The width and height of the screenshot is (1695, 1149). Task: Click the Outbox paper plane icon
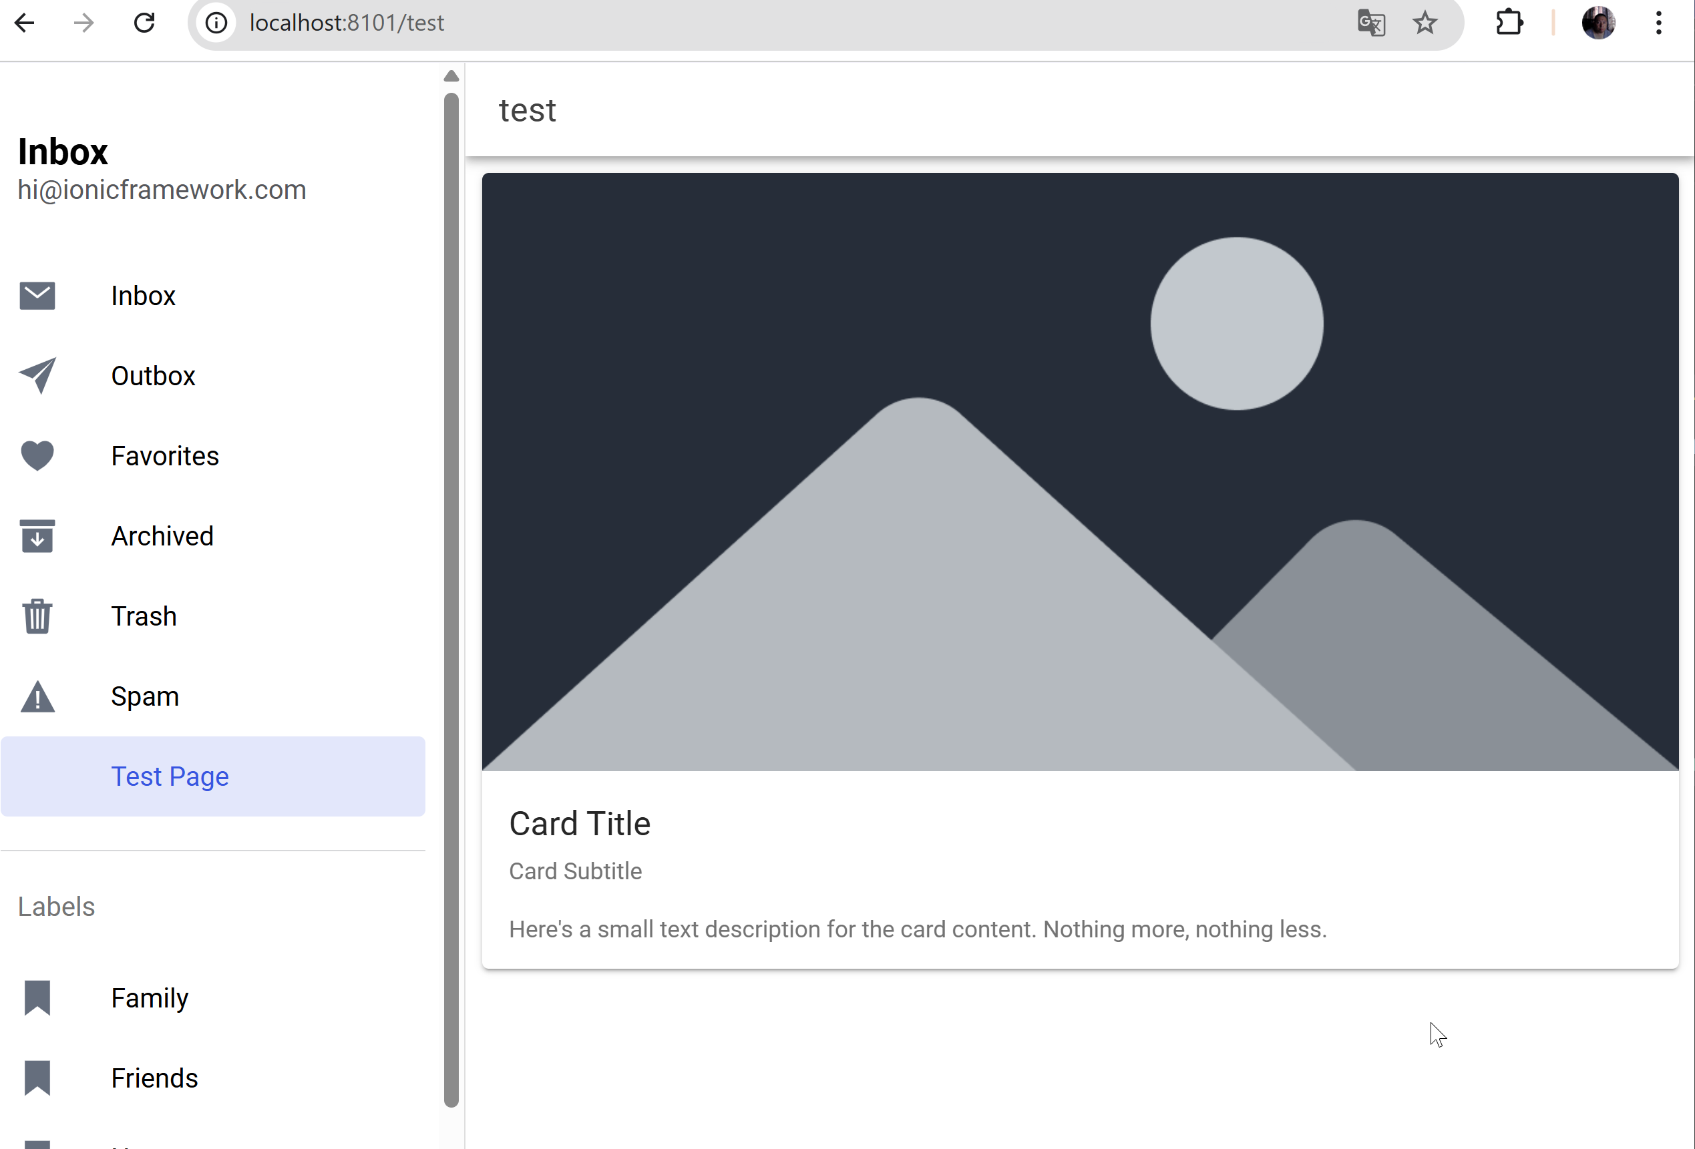point(37,375)
